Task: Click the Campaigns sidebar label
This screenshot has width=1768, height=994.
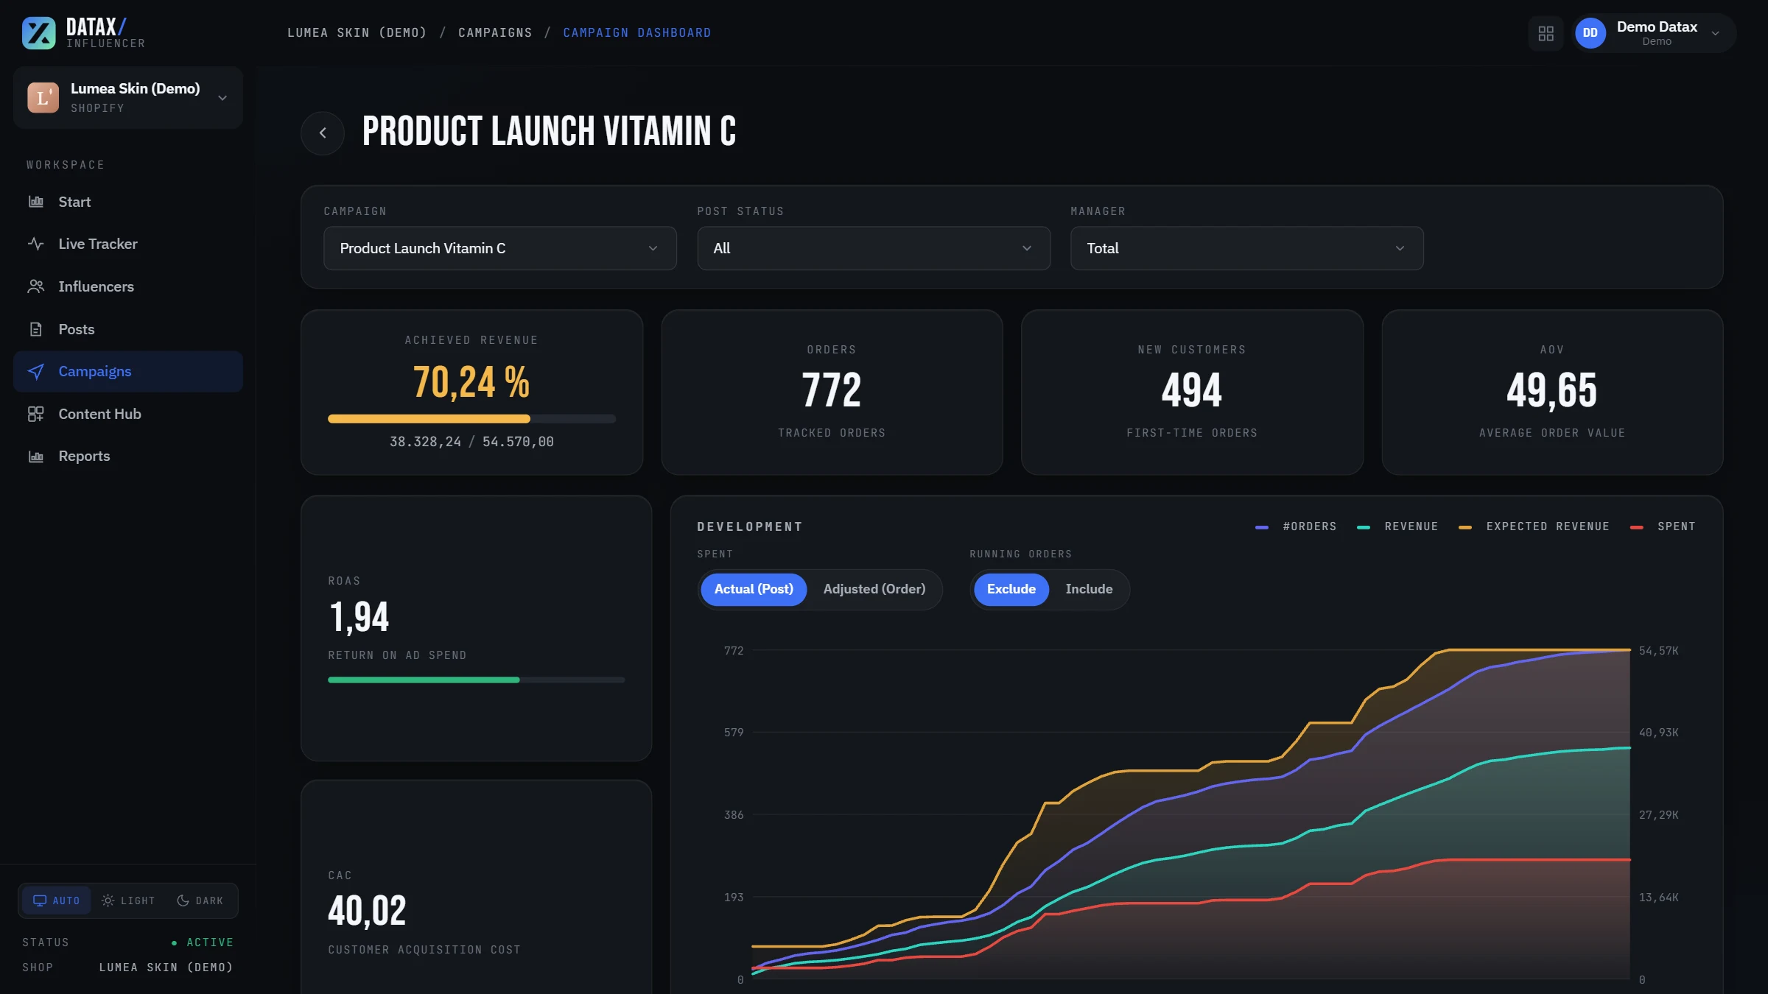Action: click(x=95, y=372)
